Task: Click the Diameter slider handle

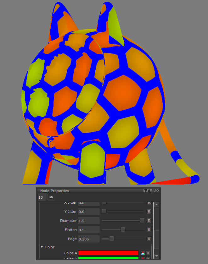Action: (x=142, y=220)
